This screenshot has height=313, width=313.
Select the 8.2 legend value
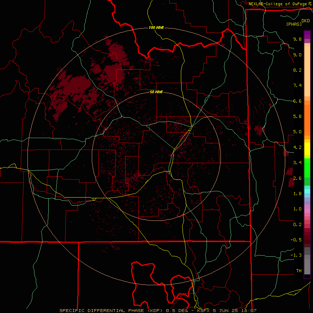(x=297, y=70)
